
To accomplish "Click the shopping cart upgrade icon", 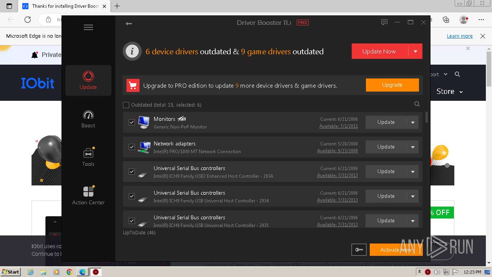I will click(133, 85).
